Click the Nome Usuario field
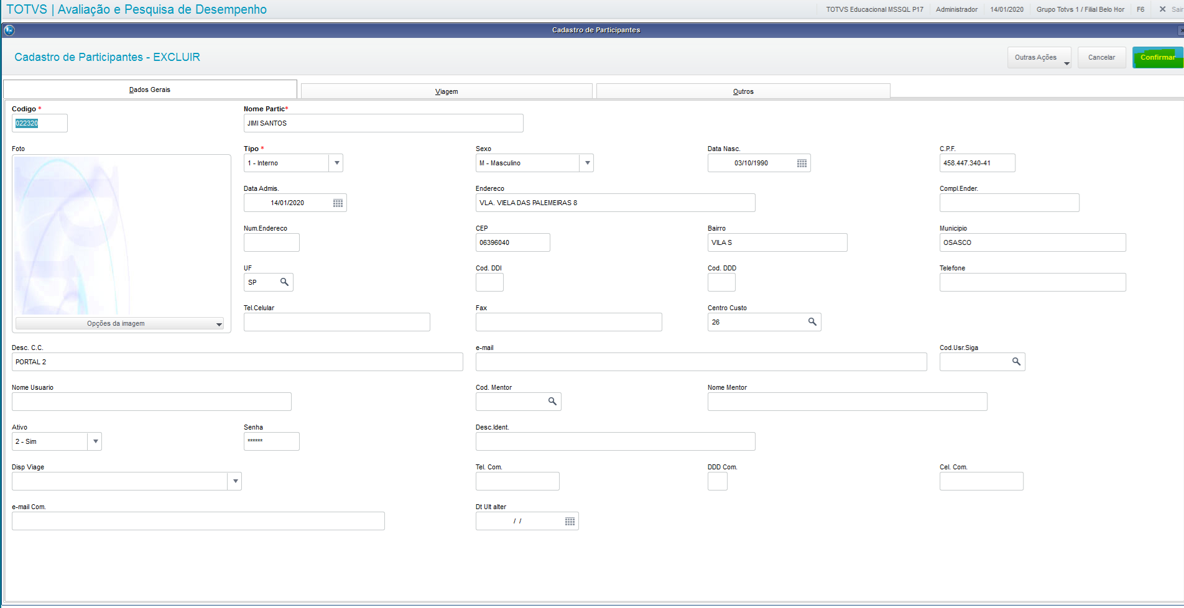This screenshot has width=1184, height=608. pyautogui.click(x=151, y=402)
